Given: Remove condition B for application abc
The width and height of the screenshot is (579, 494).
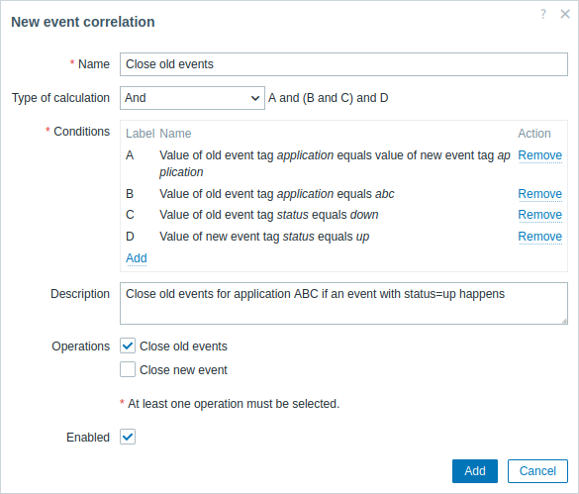Looking at the screenshot, I should (x=539, y=194).
